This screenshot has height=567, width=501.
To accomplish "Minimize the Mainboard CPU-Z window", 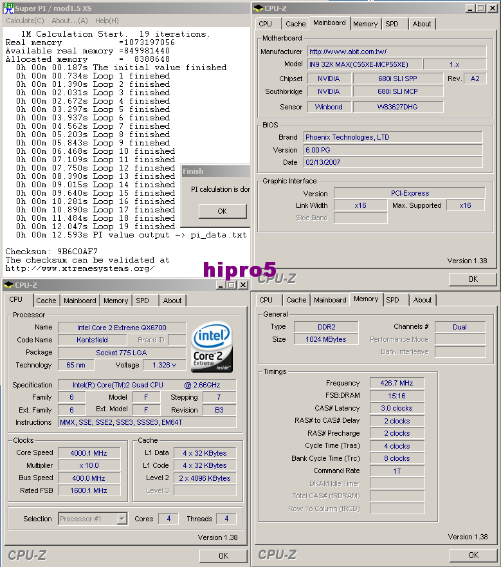I will click(470, 8).
